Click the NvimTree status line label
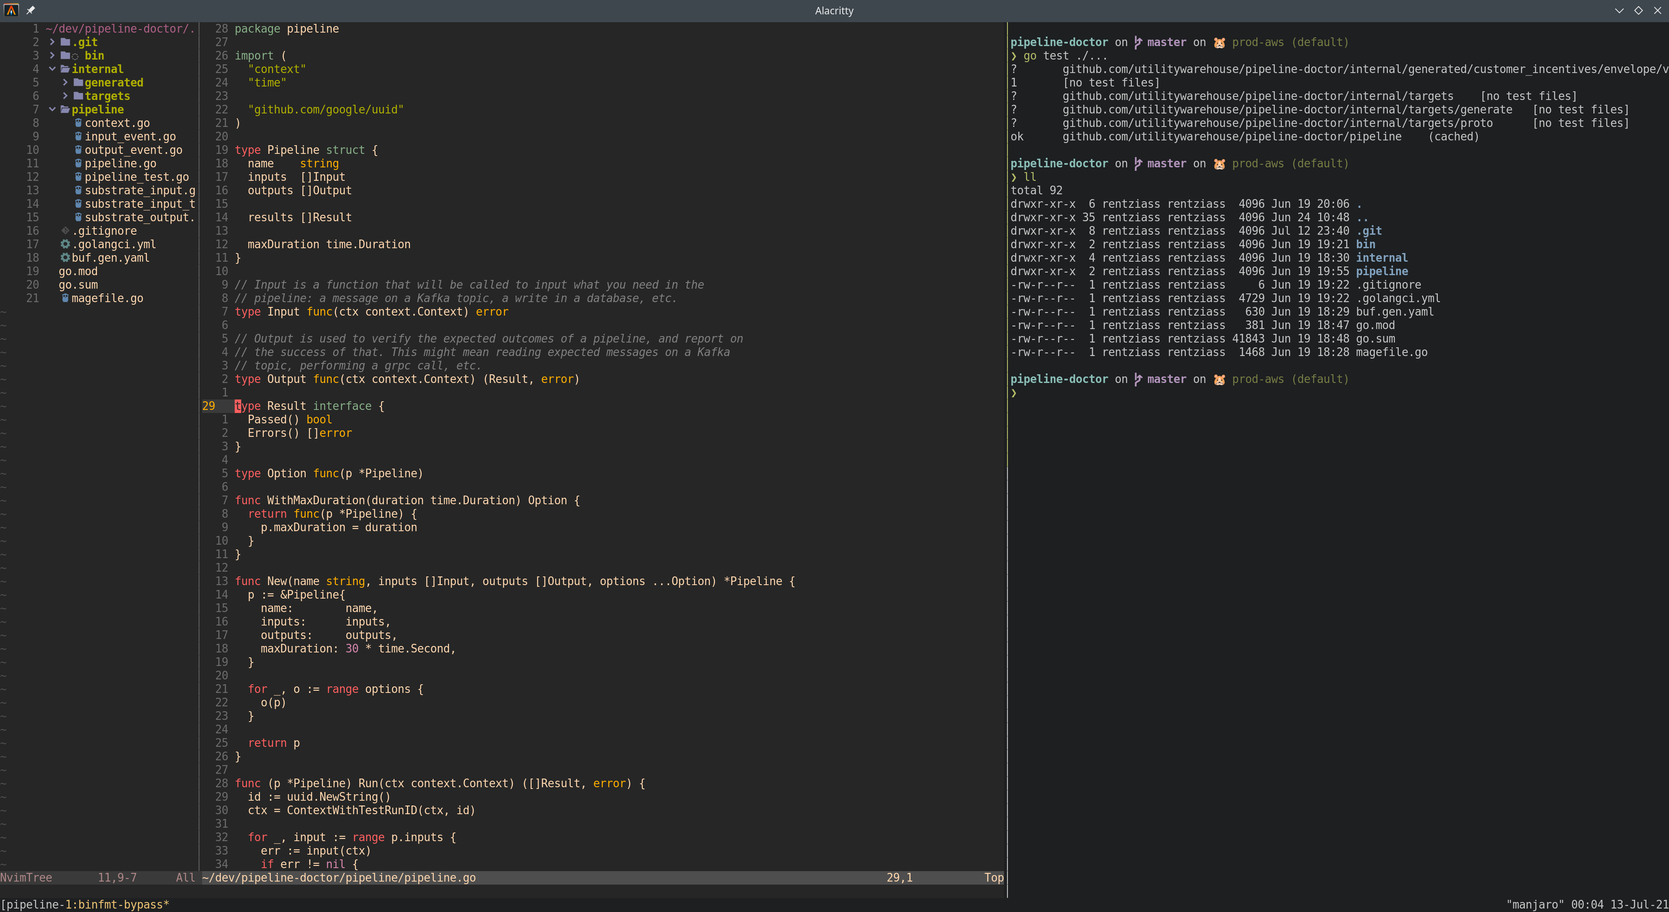 (x=26, y=878)
